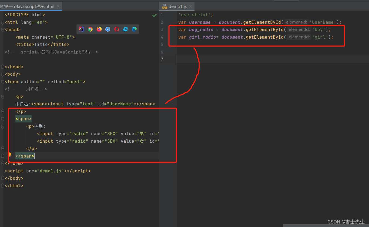Collapse the <body> opening tag fold marker
369x227 pixels.
[3, 74]
